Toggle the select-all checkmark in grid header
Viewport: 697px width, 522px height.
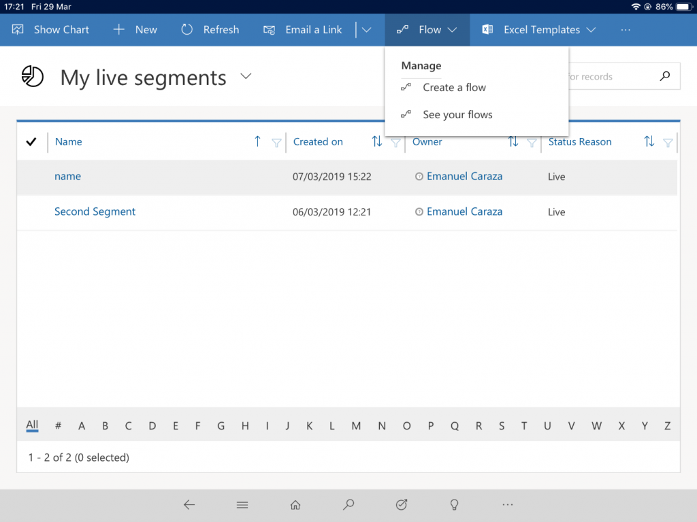click(x=31, y=142)
